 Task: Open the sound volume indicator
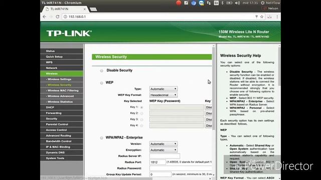click(237, 3)
